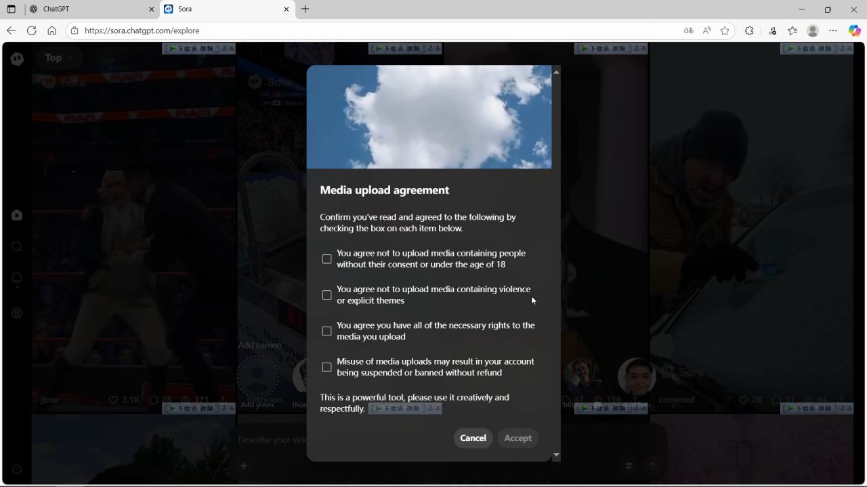
Task: Add this page to favorites with the star
Action: [x=725, y=30]
